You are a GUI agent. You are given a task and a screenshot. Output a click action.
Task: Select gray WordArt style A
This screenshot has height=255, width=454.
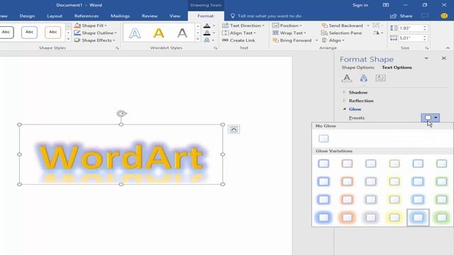click(x=182, y=33)
